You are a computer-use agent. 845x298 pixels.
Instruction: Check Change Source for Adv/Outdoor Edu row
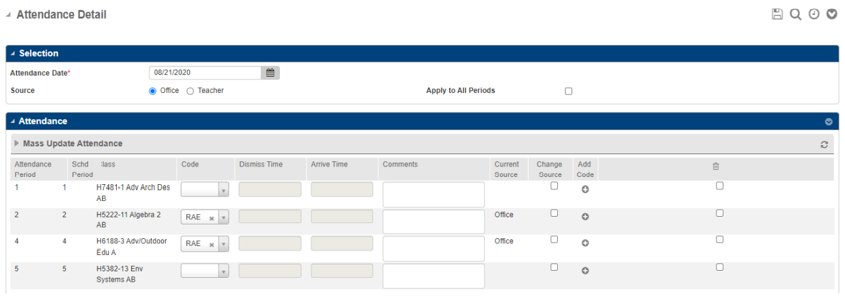point(554,239)
